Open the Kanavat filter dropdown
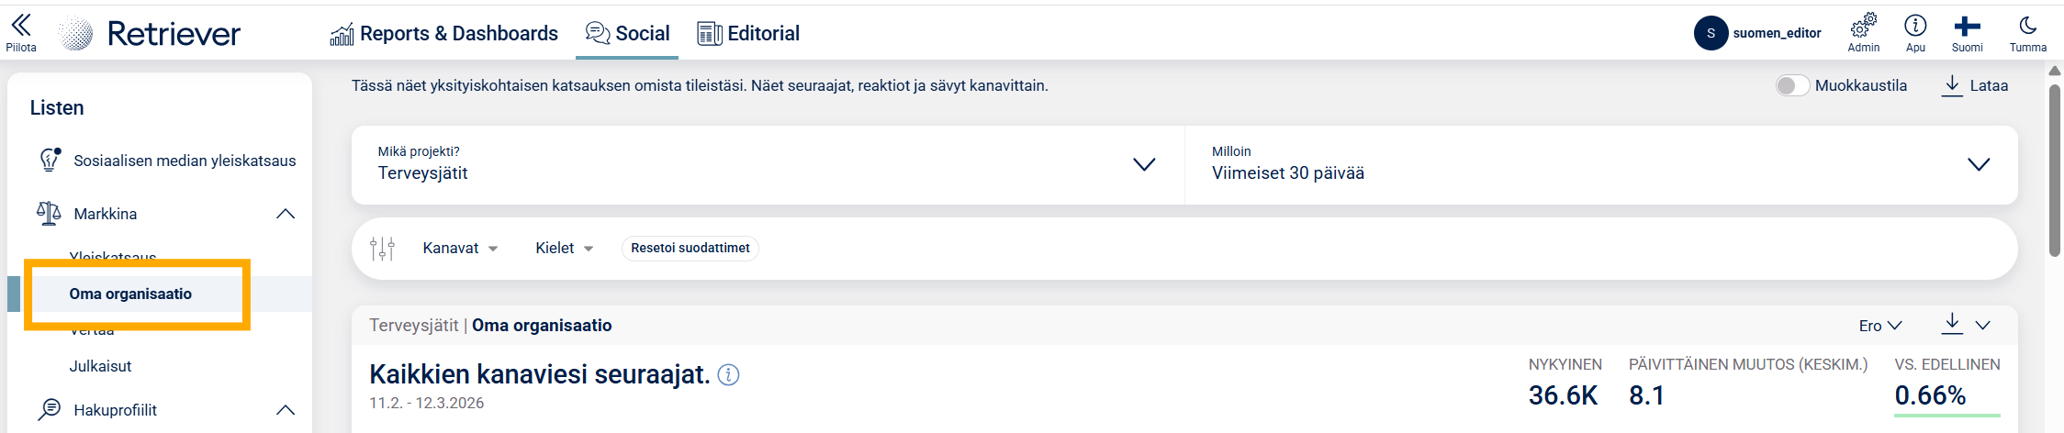 coord(460,249)
